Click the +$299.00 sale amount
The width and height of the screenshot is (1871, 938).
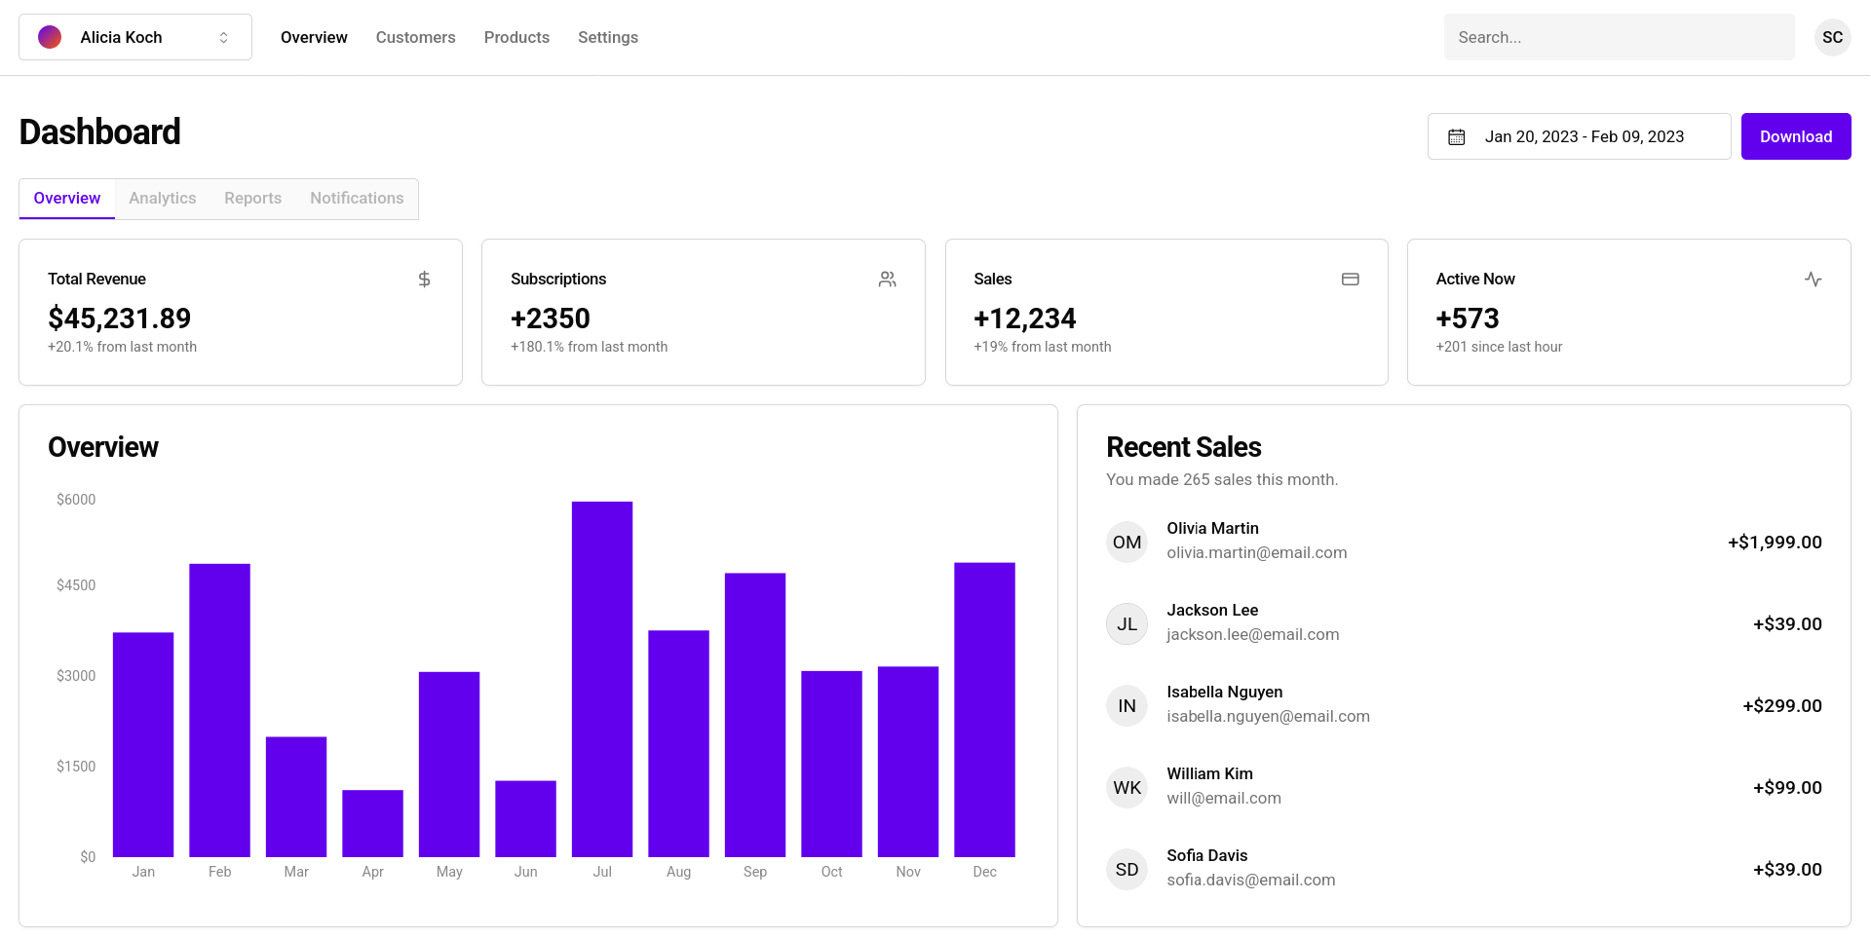pos(1782,705)
